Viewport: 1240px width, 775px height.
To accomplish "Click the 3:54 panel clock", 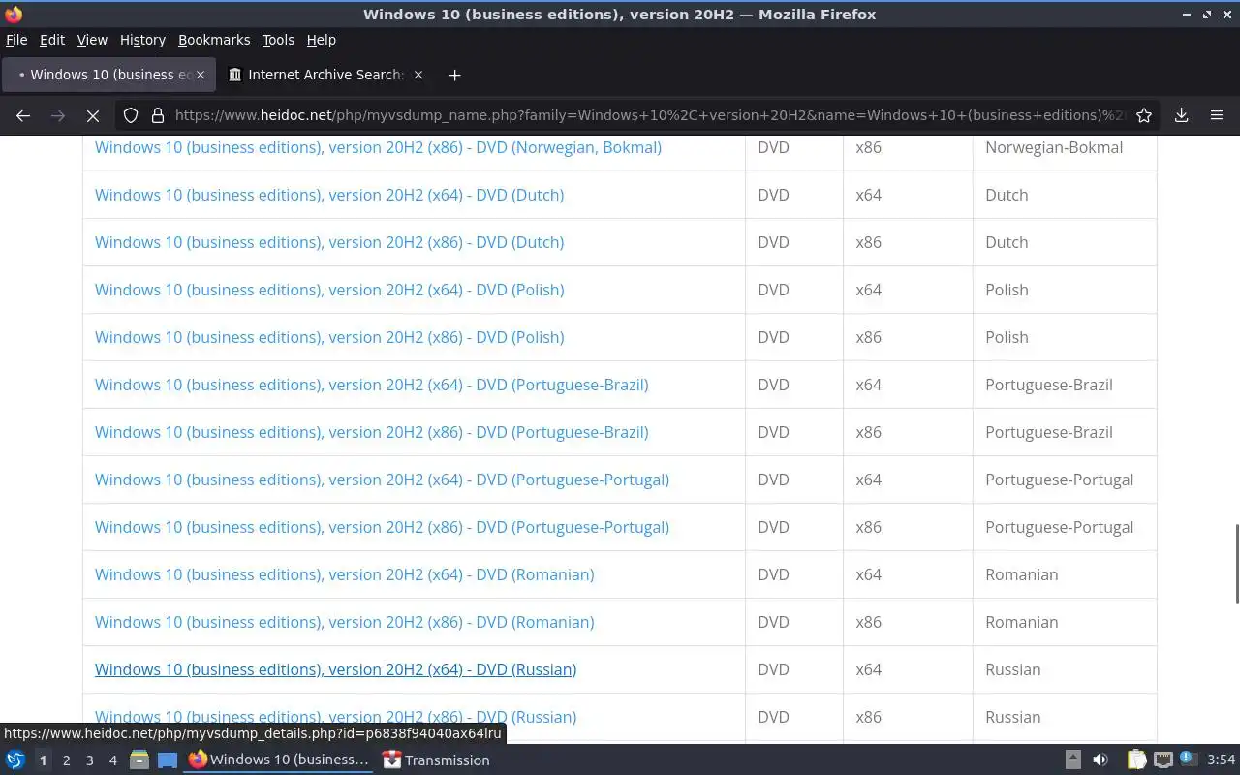I will pyautogui.click(x=1221, y=760).
